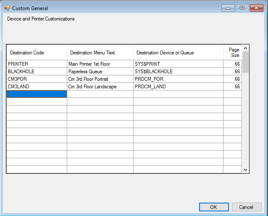
Task: Edit the Main Printer 1st Floor cell
Action: [x=100, y=64]
